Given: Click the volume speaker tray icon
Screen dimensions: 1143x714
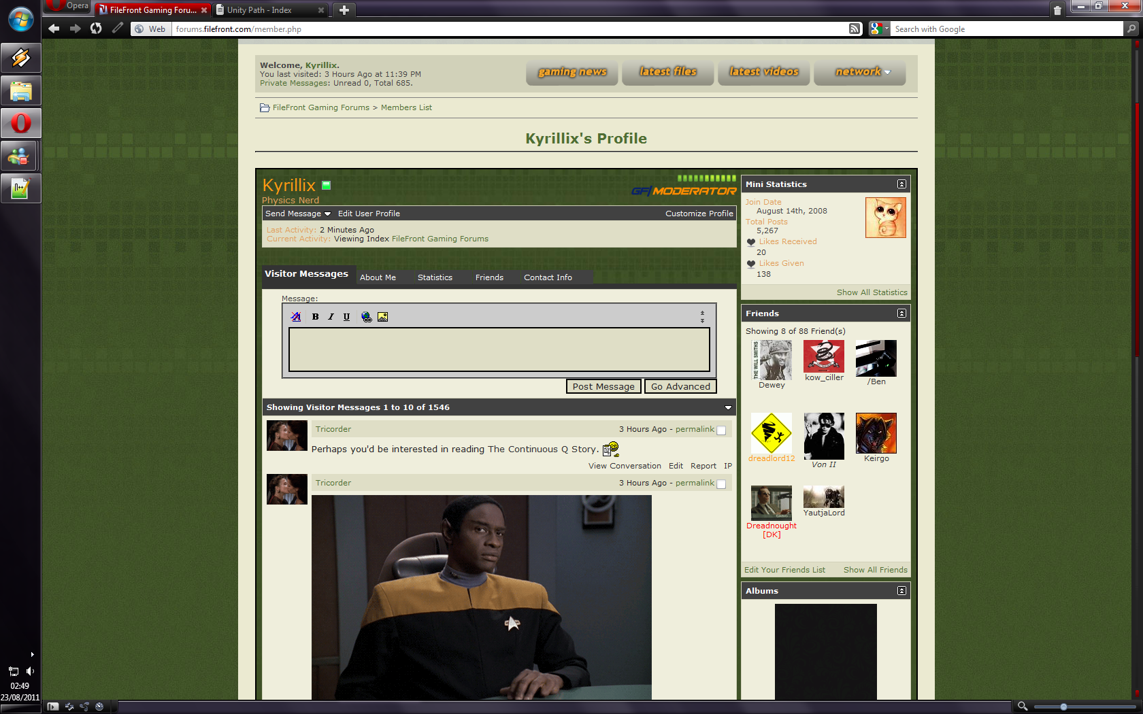Looking at the screenshot, I should (x=30, y=671).
